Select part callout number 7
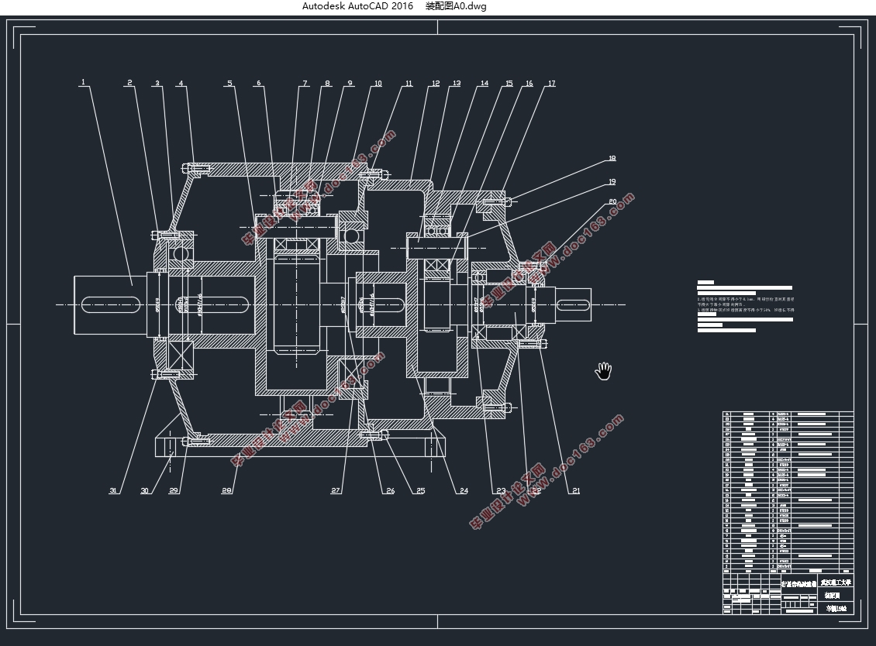The image size is (876, 646). pos(305,83)
